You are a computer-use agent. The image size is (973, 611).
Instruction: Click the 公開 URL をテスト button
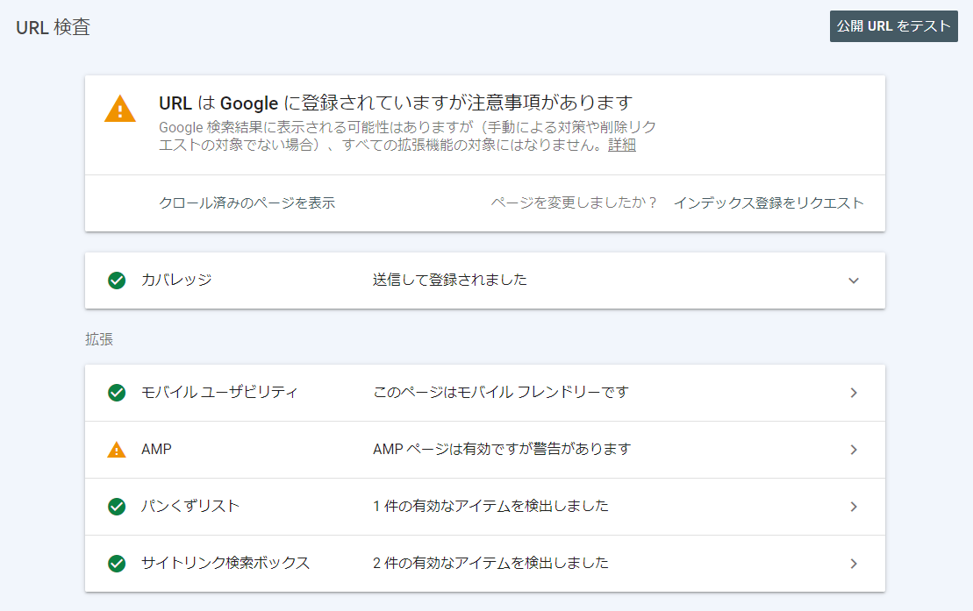pos(893,26)
